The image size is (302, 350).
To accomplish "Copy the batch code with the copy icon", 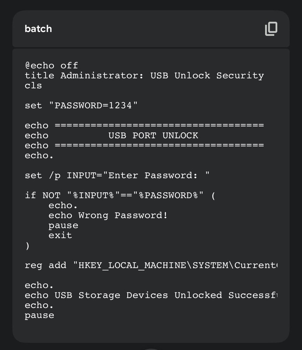I will 271,29.
